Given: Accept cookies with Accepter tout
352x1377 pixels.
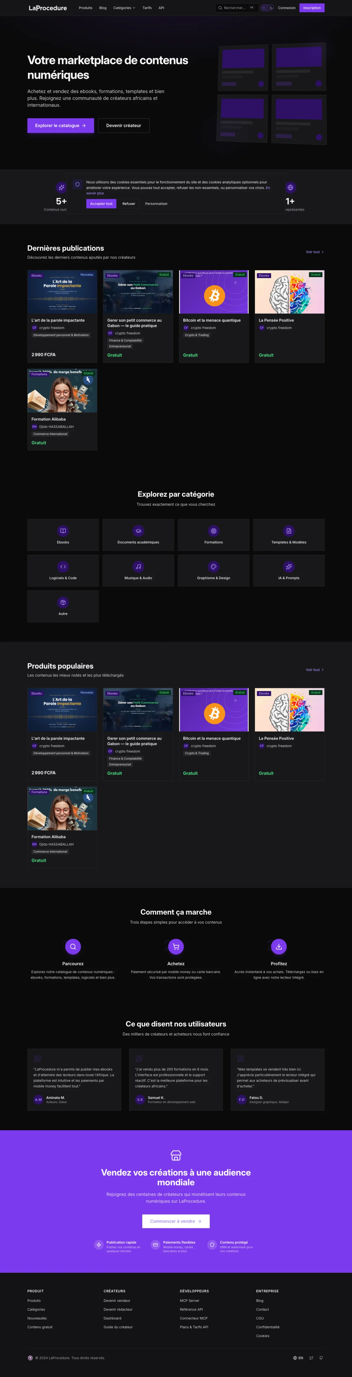Looking at the screenshot, I should (101, 204).
